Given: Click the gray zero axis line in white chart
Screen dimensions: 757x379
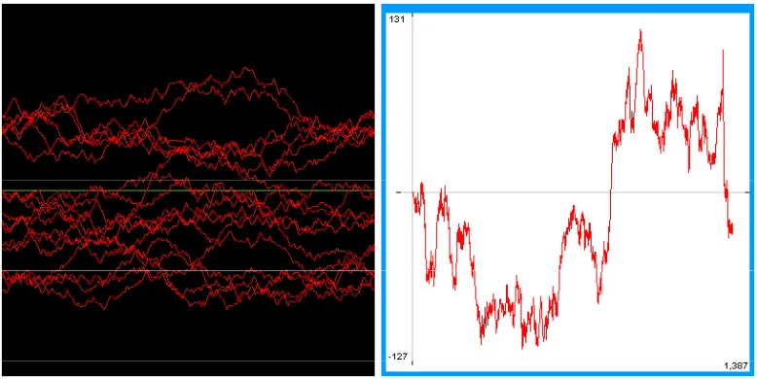Looking at the screenshot, I should (x=573, y=192).
